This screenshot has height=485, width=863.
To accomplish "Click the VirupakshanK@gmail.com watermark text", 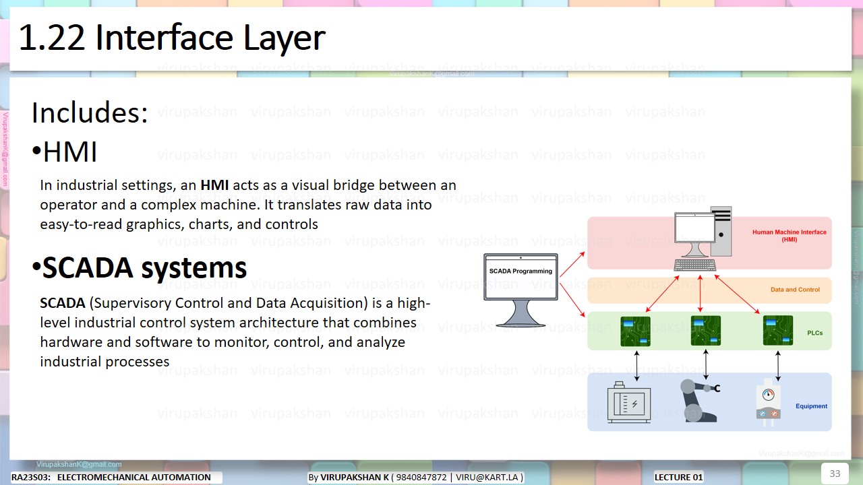I will [81, 464].
